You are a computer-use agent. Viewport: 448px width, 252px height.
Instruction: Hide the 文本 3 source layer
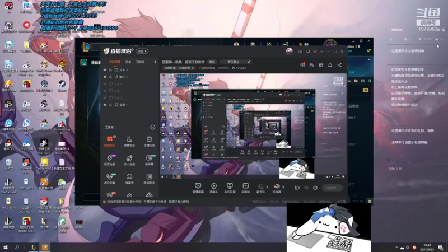pyautogui.click(x=105, y=69)
